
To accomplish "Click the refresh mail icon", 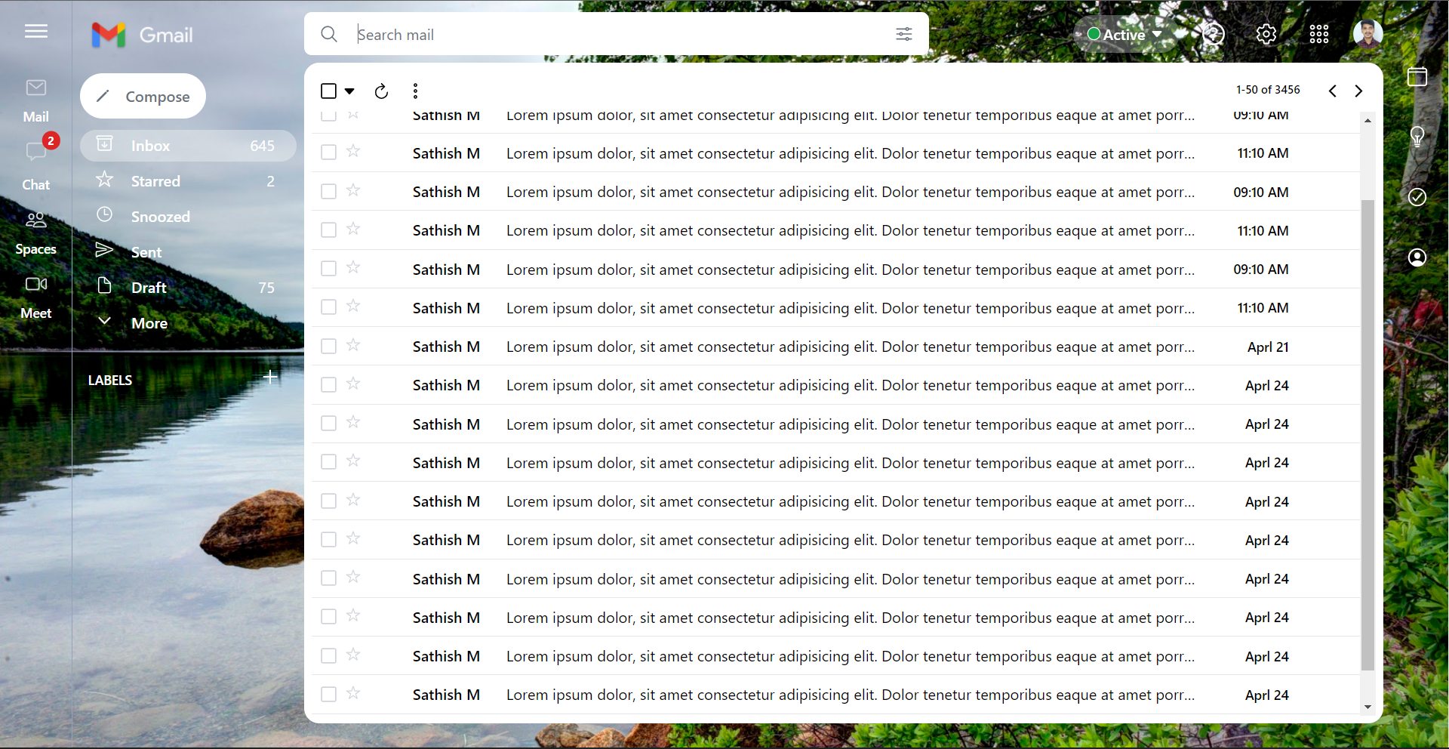I will pos(381,91).
